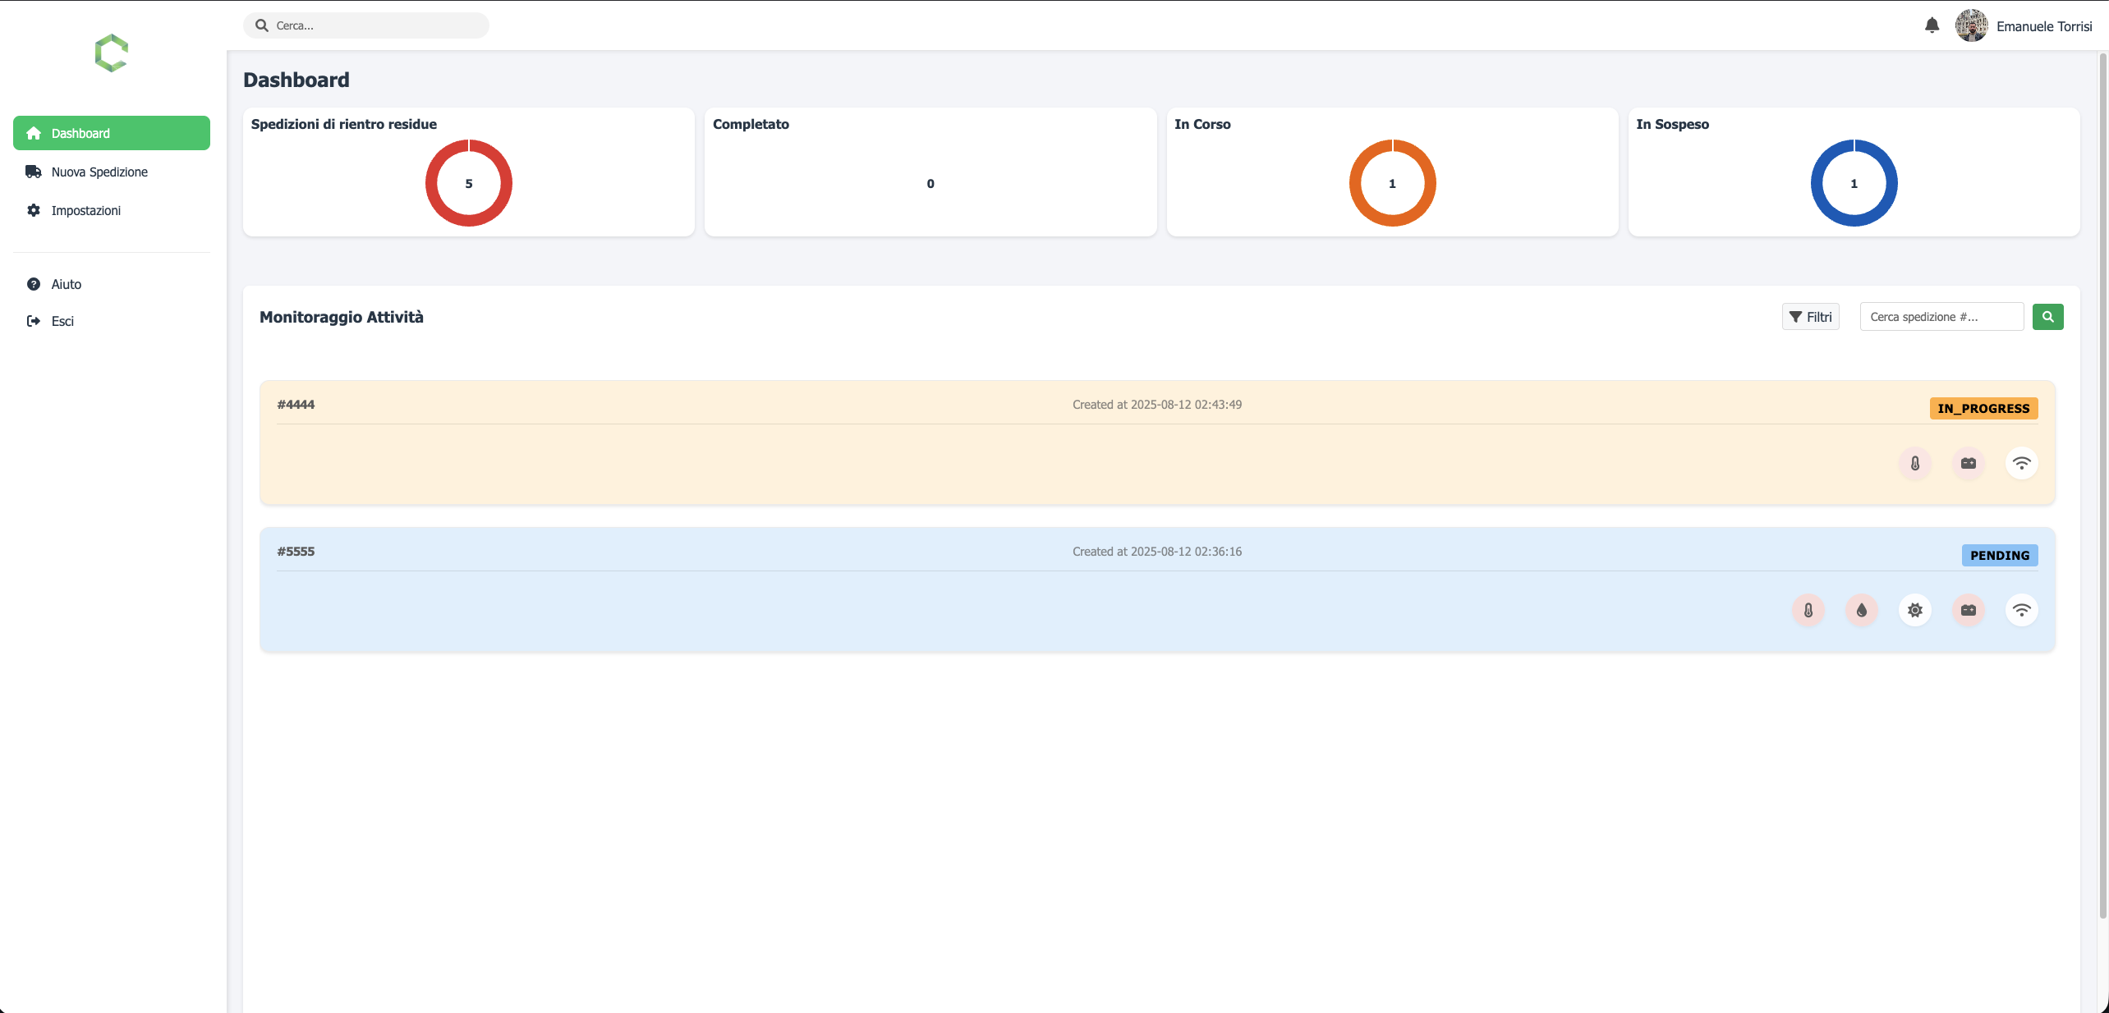Open the Filtri filter panel
The width and height of the screenshot is (2109, 1013).
(1810, 316)
